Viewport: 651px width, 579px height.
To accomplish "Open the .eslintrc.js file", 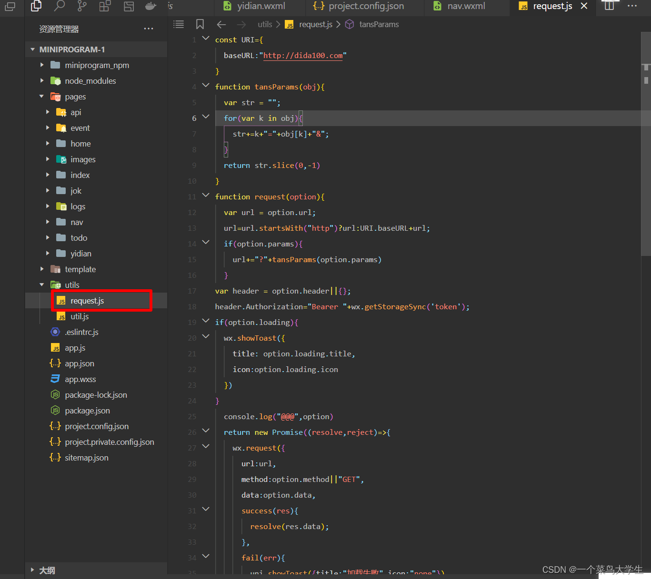I will [x=96, y=332].
